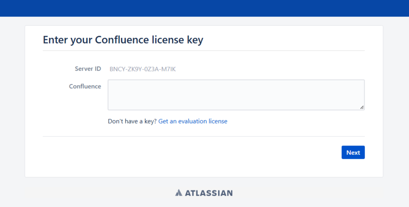The height and width of the screenshot is (207, 409).
Task: Click the ATLASSIAN wordmark in footer
Action: [x=209, y=193]
